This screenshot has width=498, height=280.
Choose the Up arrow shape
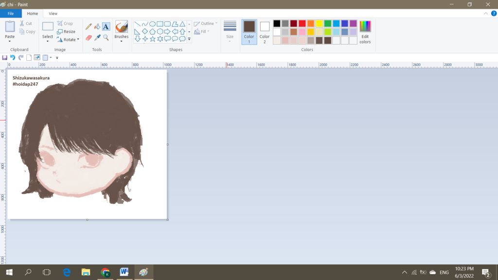(x=182, y=32)
